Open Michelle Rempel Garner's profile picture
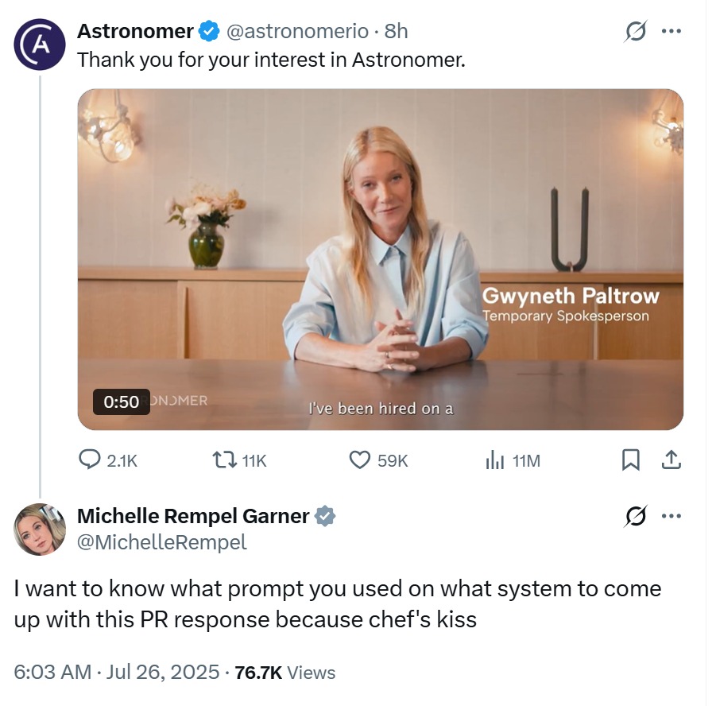 (x=39, y=529)
